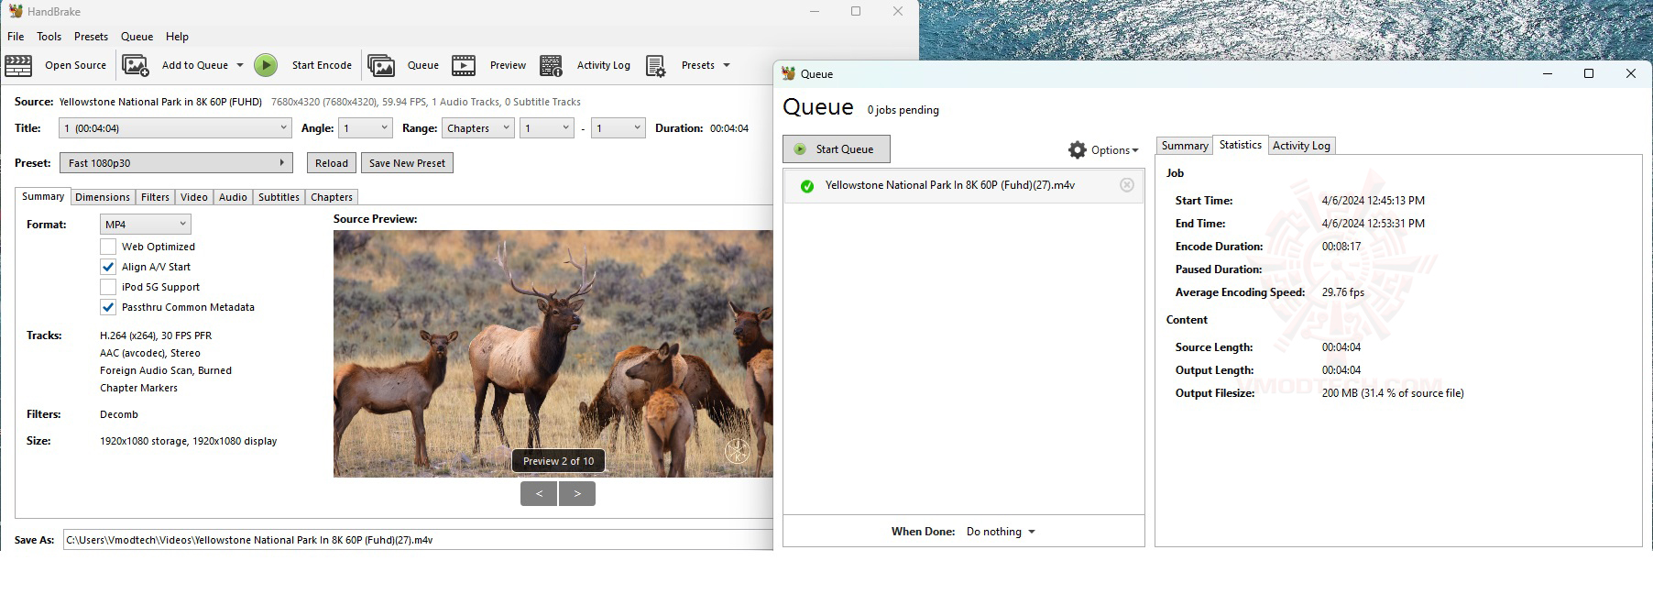1653x594 pixels.
Task: Remove the Yellowstone job with its X icon
Action: [x=1127, y=185]
